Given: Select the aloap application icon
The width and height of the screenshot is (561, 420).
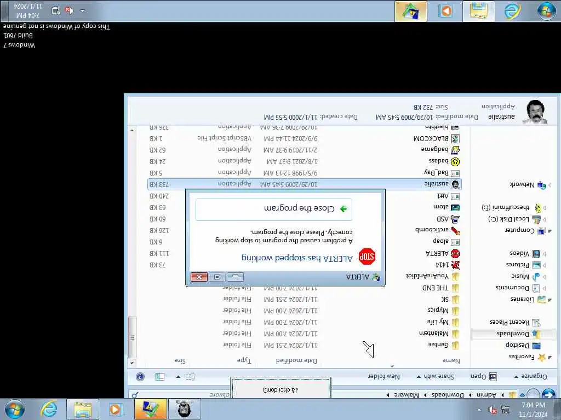Looking at the screenshot, I should pyautogui.click(x=455, y=242).
